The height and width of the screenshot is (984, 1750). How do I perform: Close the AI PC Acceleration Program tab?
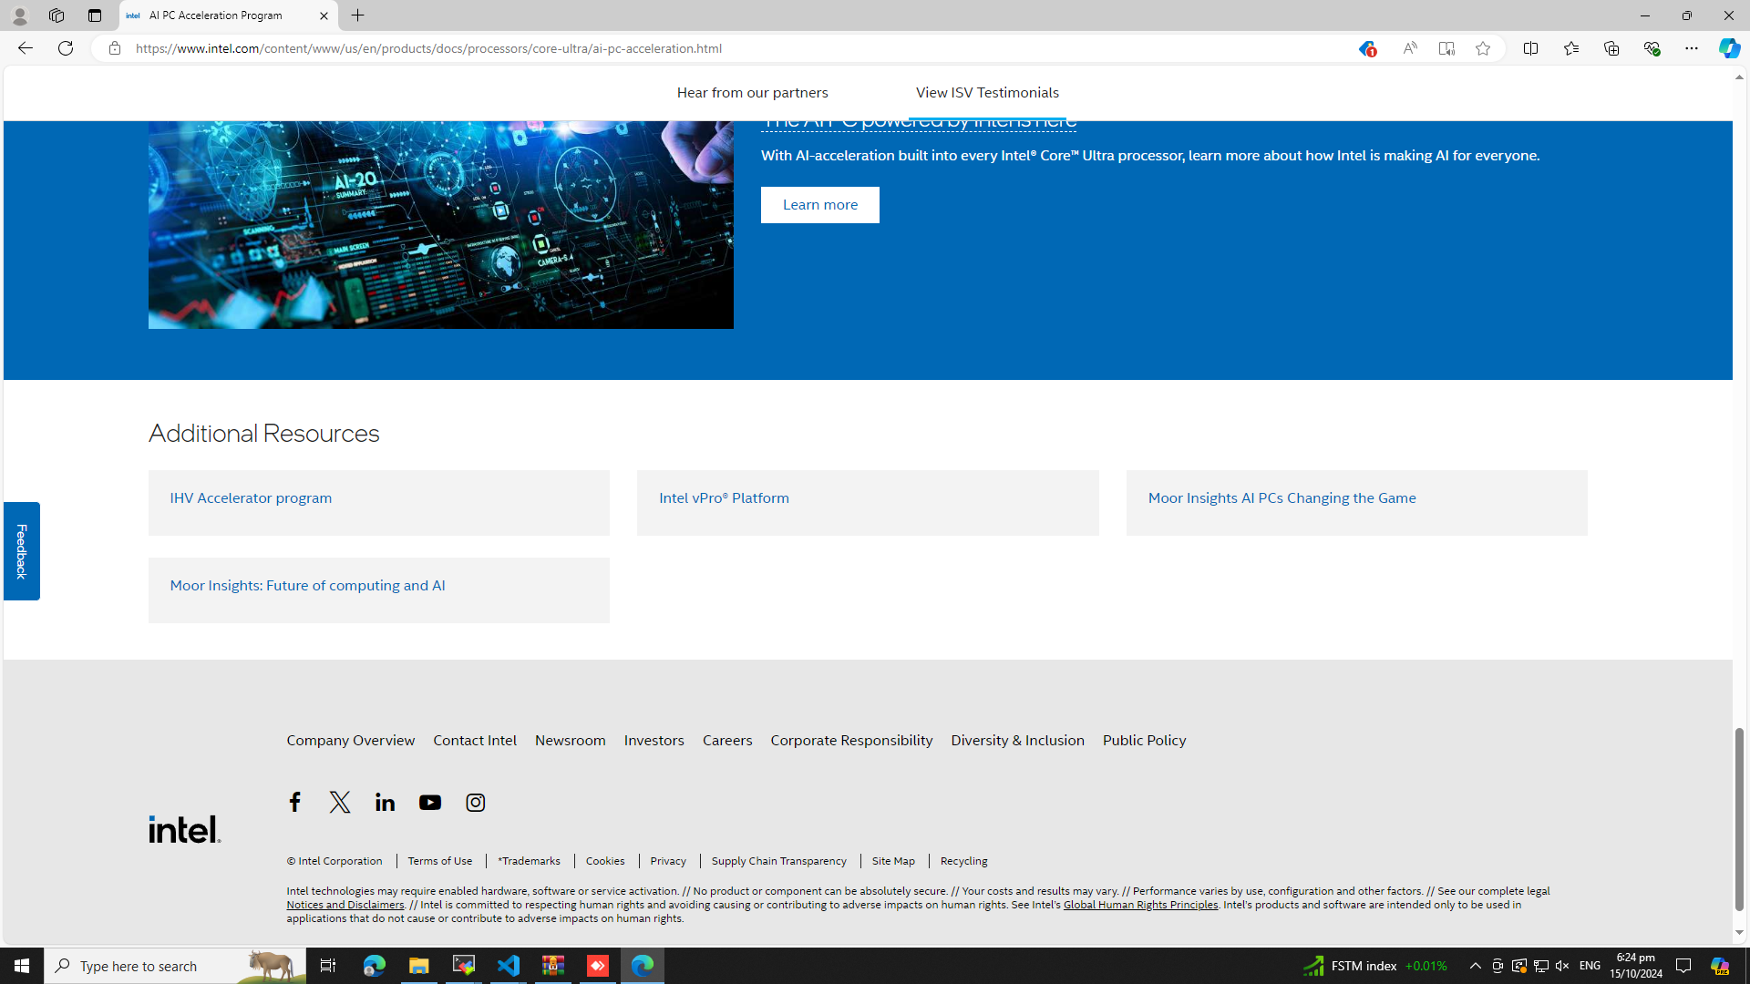point(324,15)
